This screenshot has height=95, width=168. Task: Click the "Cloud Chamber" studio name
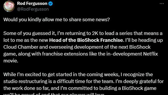(21, 47)
